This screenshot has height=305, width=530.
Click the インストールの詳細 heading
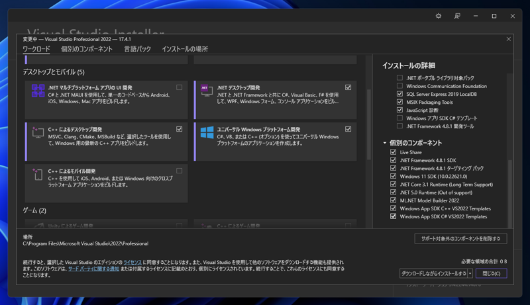tap(409, 65)
